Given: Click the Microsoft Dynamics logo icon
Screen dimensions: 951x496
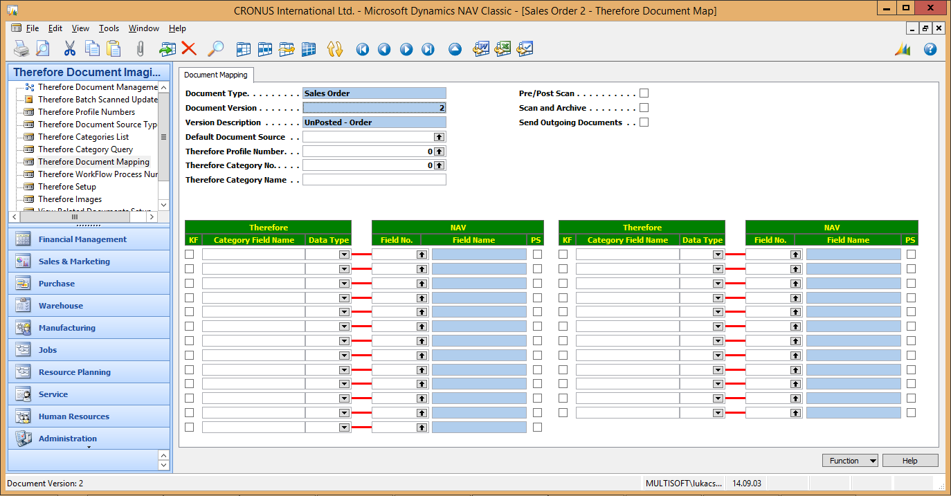Looking at the screenshot, I should pos(903,49).
